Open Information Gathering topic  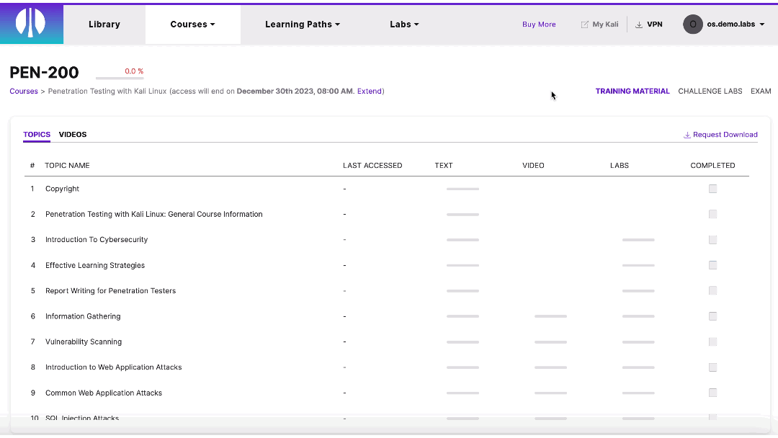click(x=83, y=316)
